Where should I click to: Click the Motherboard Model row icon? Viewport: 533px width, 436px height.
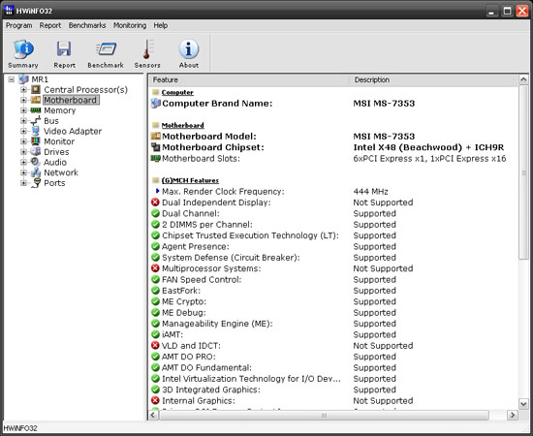(x=156, y=137)
